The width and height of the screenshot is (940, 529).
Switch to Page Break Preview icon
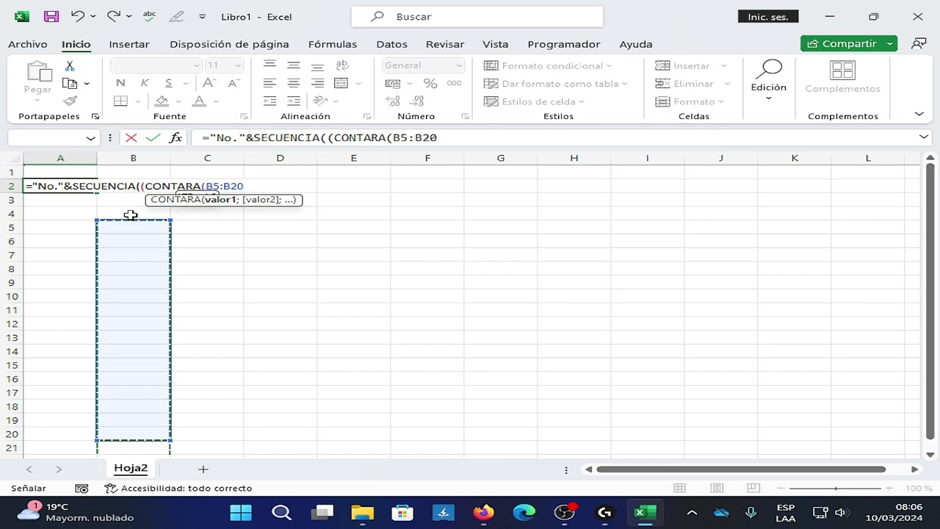coord(753,489)
